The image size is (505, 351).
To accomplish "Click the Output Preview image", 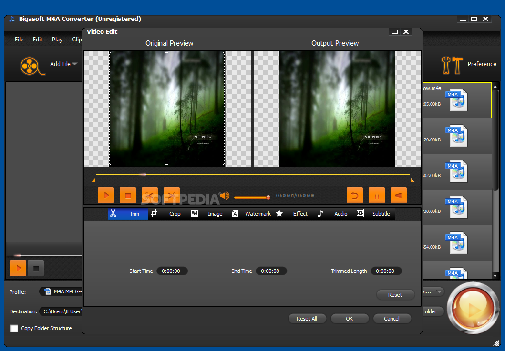I will (x=337, y=109).
